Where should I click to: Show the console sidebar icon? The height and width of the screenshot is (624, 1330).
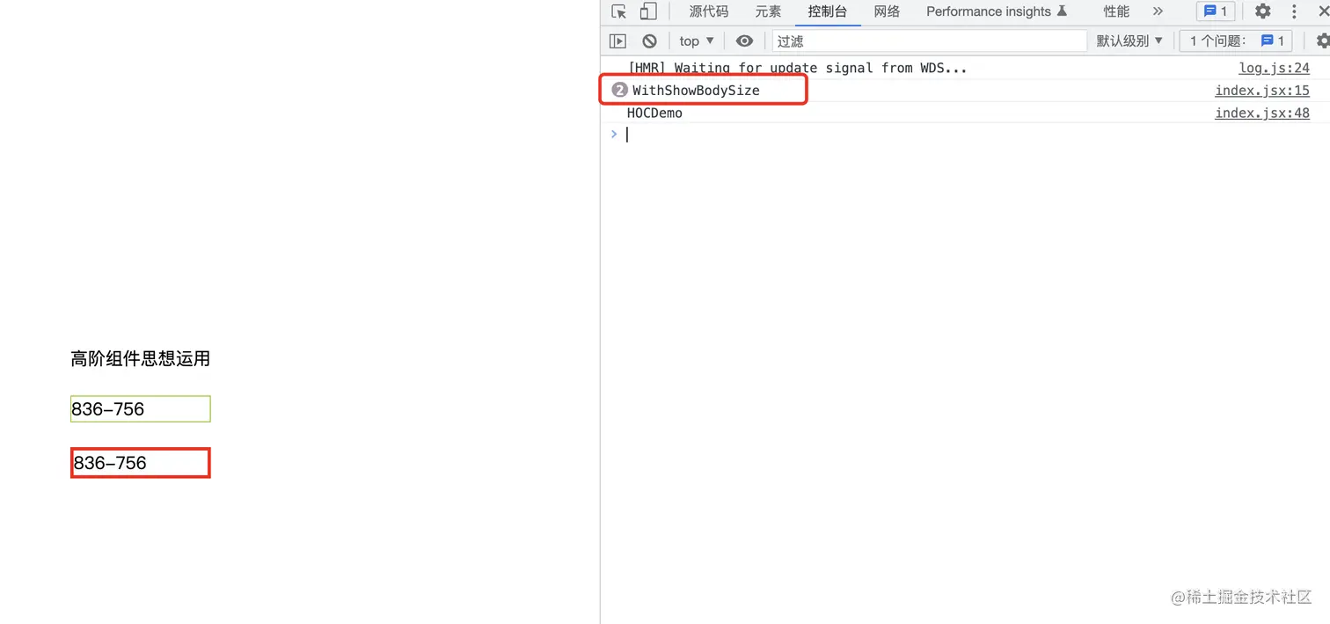pyautogui.click(x=618, y=40)
